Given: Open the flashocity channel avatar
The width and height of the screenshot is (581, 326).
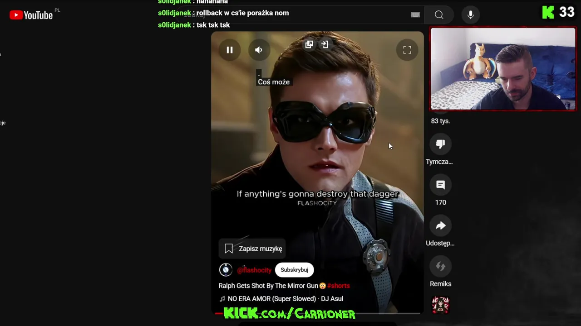Looking at the screenshot, I should pos(226,270).
